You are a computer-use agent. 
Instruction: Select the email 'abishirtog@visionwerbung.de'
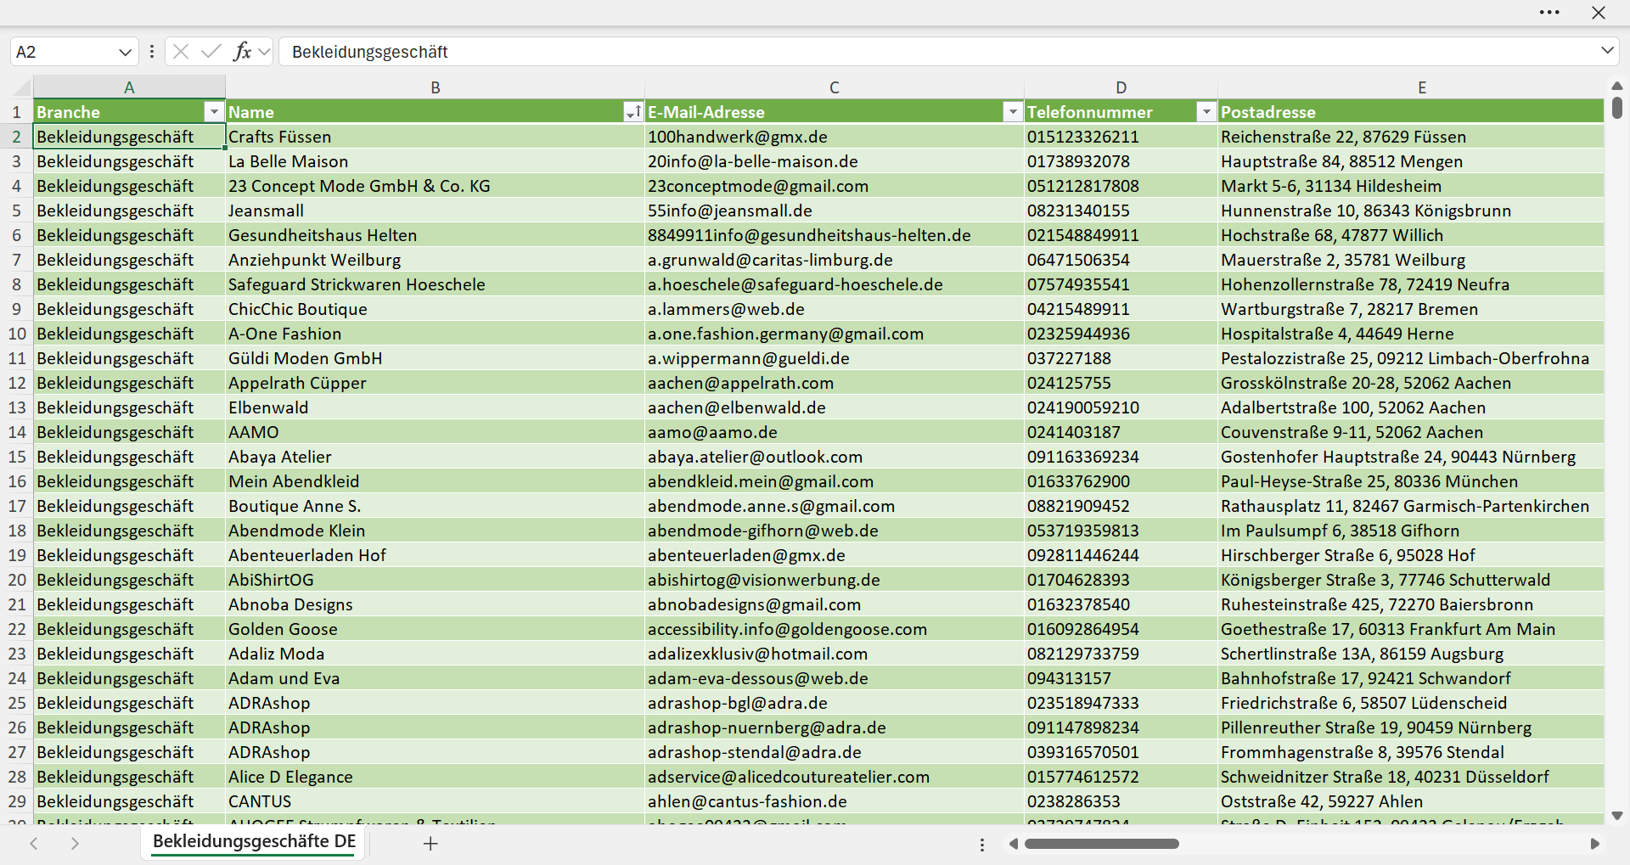[835, 580]
